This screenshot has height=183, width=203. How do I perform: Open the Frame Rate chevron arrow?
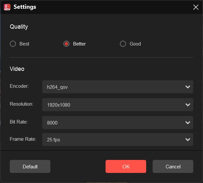[x=188, y=139]
